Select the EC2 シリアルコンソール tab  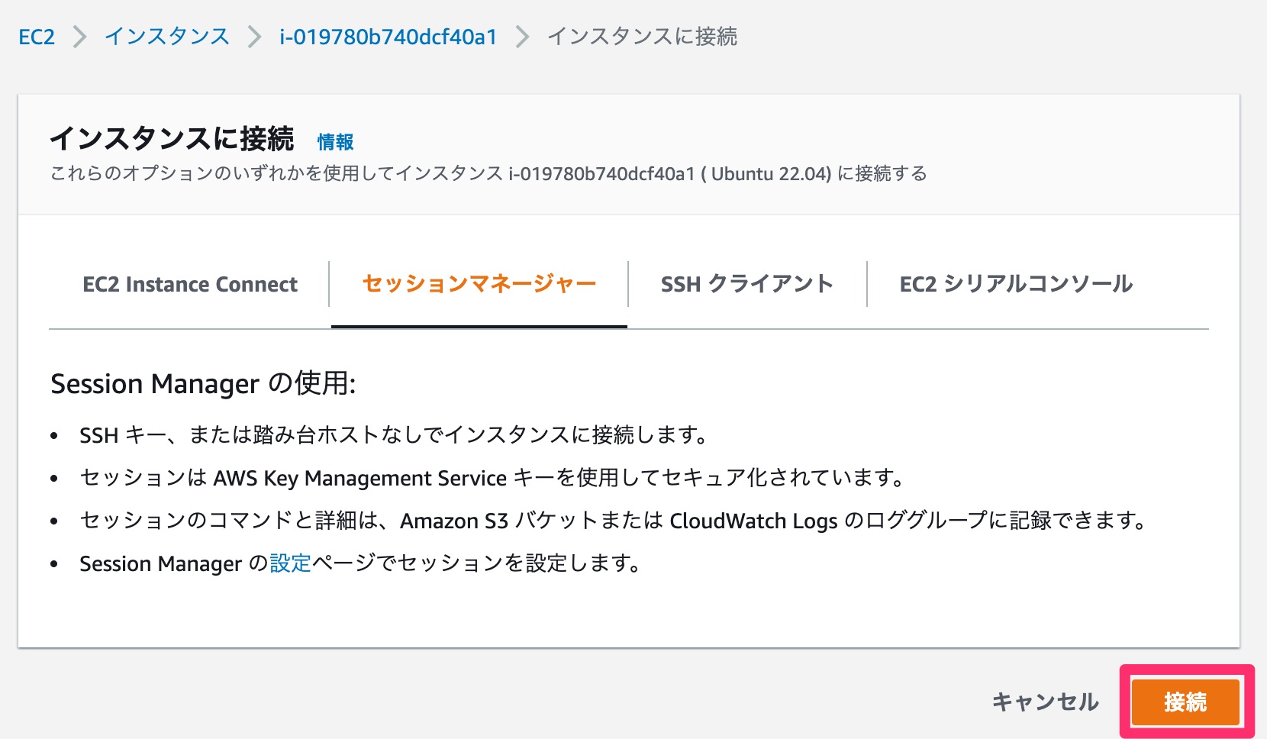coord(1017,283)
